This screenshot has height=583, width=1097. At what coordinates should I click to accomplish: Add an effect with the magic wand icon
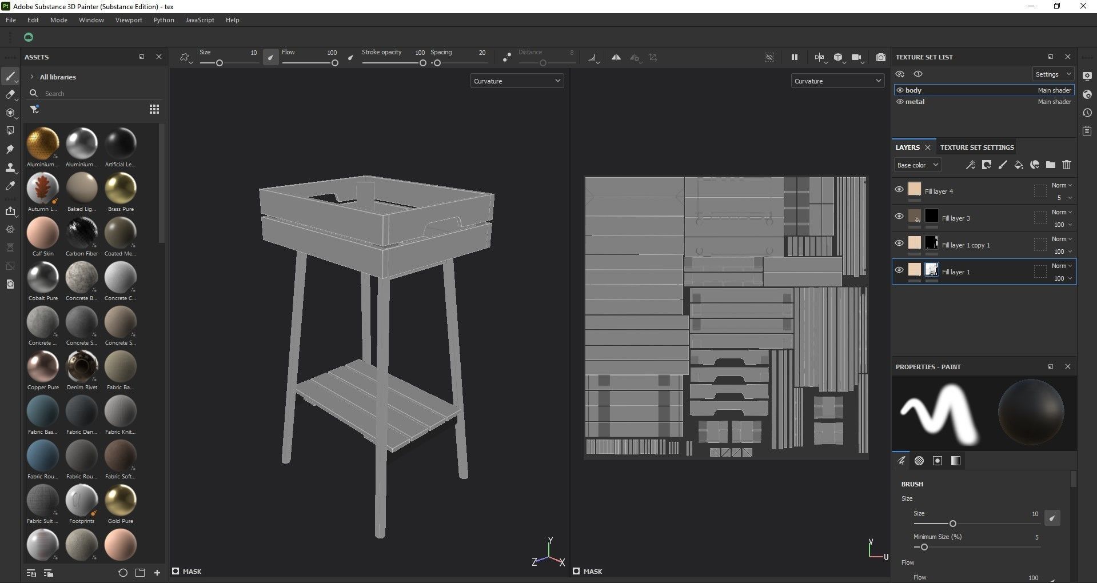(x=970, y=165)
